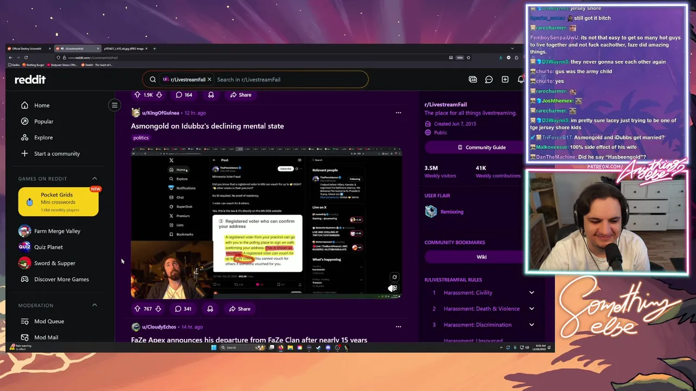Screen dimensions: 696x391
Task: Open options menu for KingOfGuinea's post
Action: point(399,113)
